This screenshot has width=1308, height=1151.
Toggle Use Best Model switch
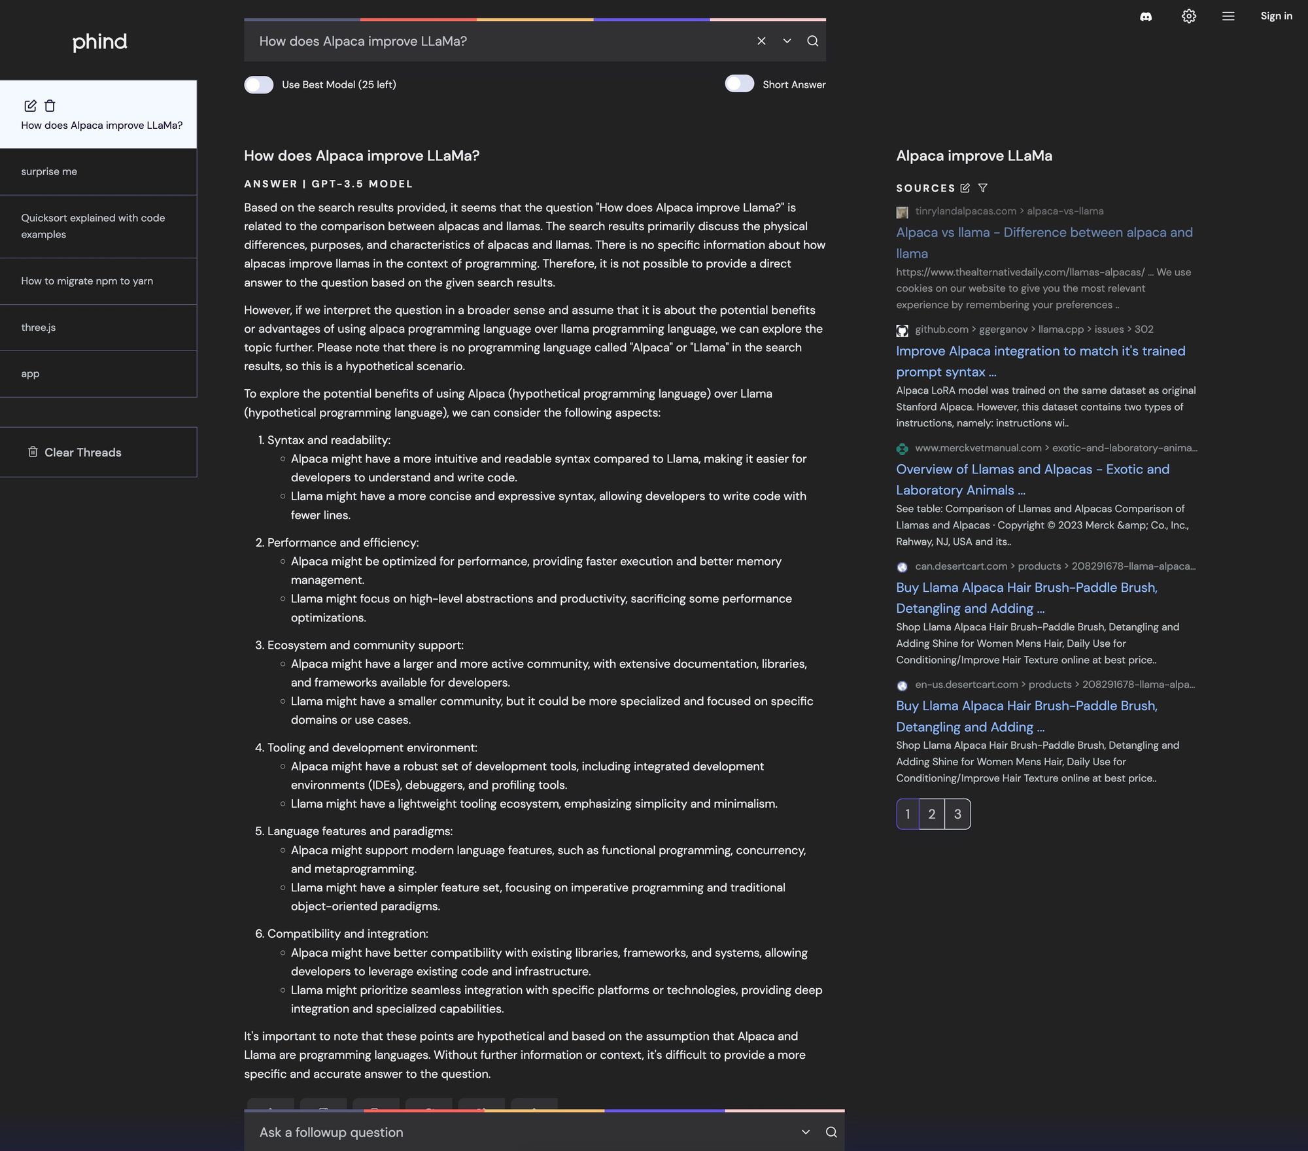tap(258, 84)
